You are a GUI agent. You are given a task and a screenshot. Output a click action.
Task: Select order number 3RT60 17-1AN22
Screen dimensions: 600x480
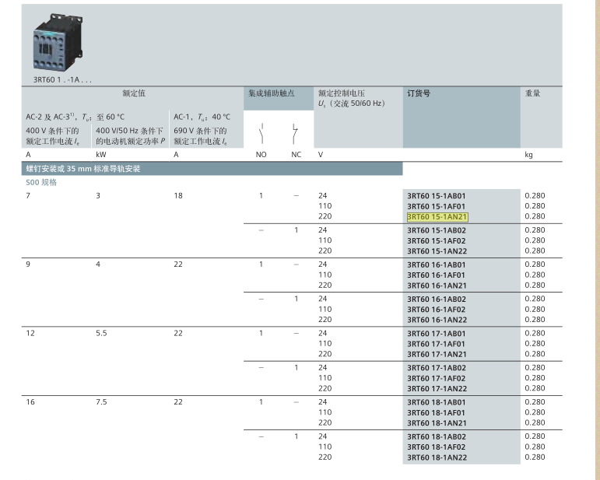coord(437,388)
